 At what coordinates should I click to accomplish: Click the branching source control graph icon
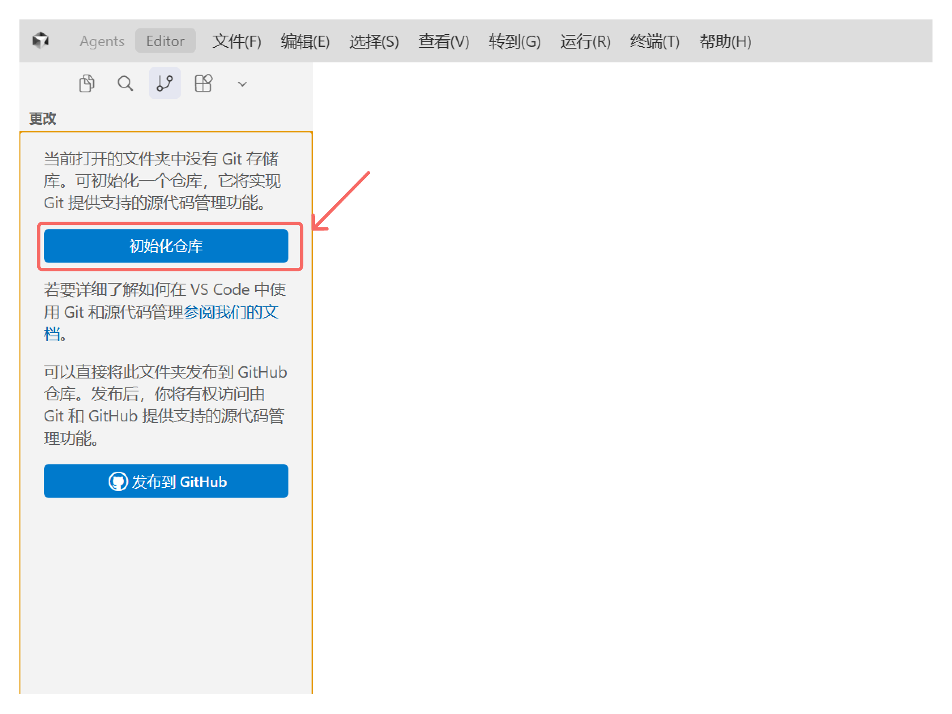(x=164, y=83)
